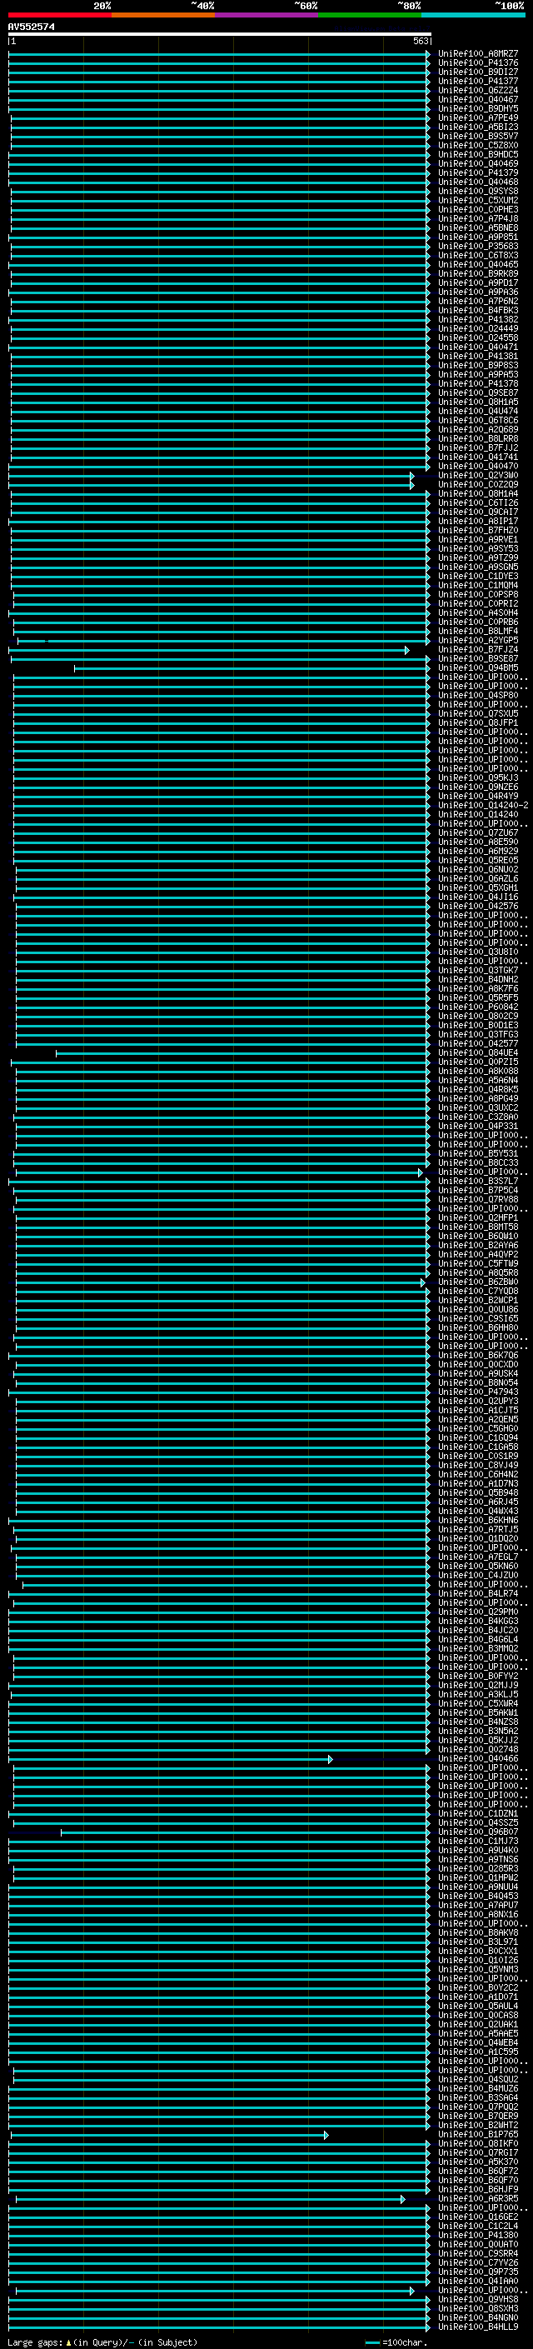Click the orange ~40% identity legend bar

(163, 15)
